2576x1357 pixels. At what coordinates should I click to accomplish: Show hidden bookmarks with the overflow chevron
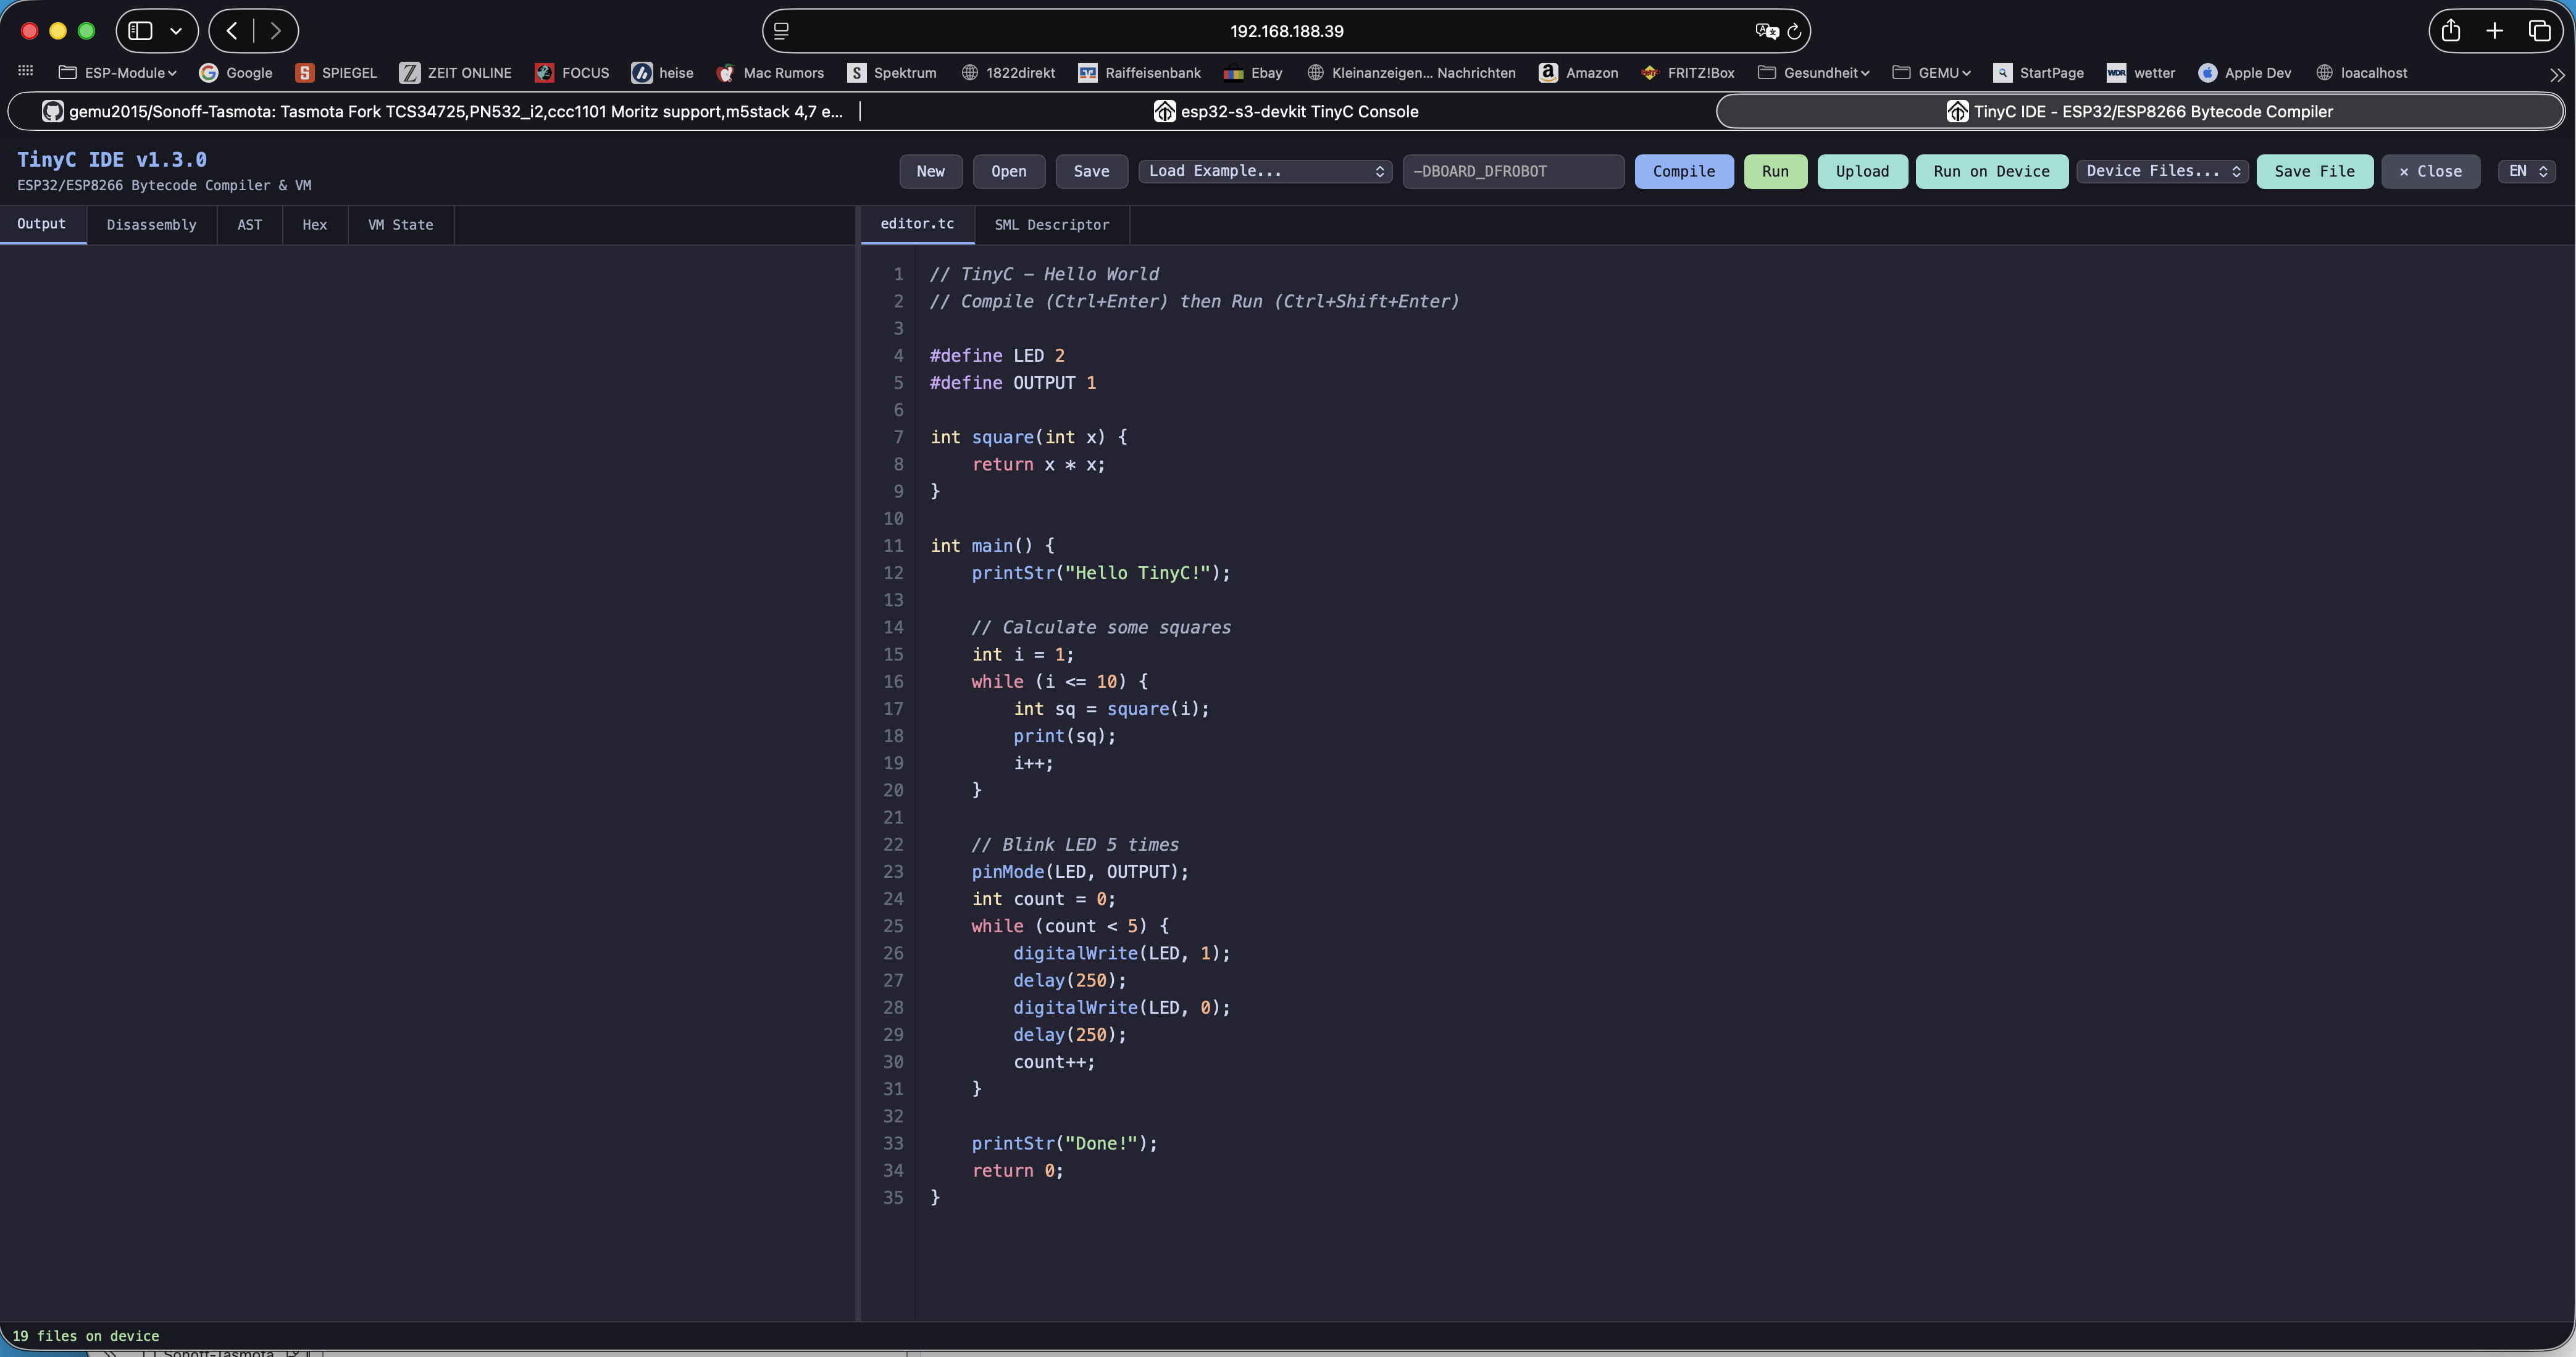coord(2556,74)
